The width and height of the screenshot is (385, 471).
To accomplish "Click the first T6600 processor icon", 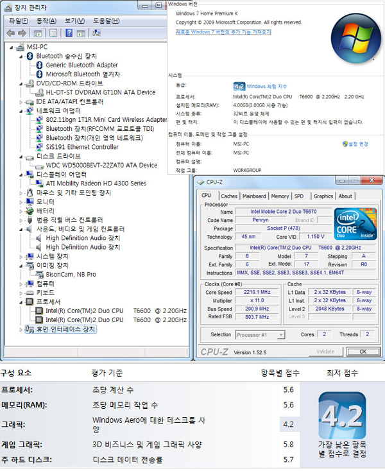I will [x=39, y=311].
